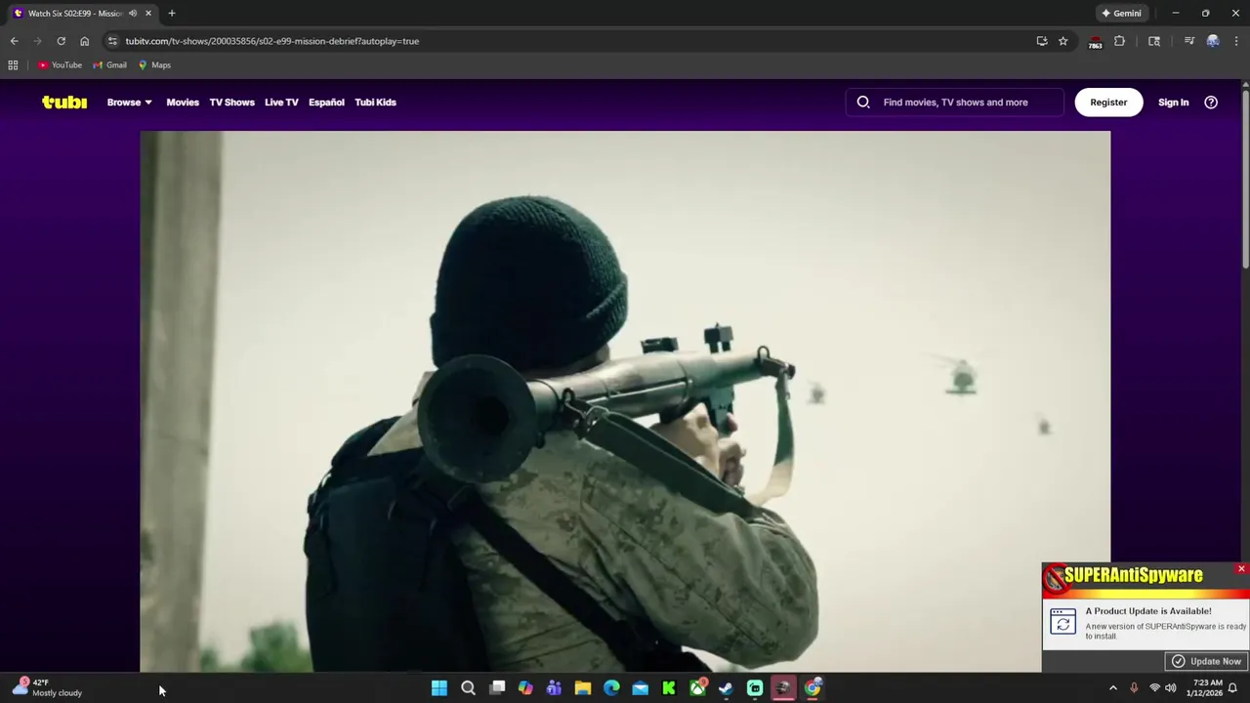
Task: Open the Chrome profile avatar
Action: (1213, 41)
